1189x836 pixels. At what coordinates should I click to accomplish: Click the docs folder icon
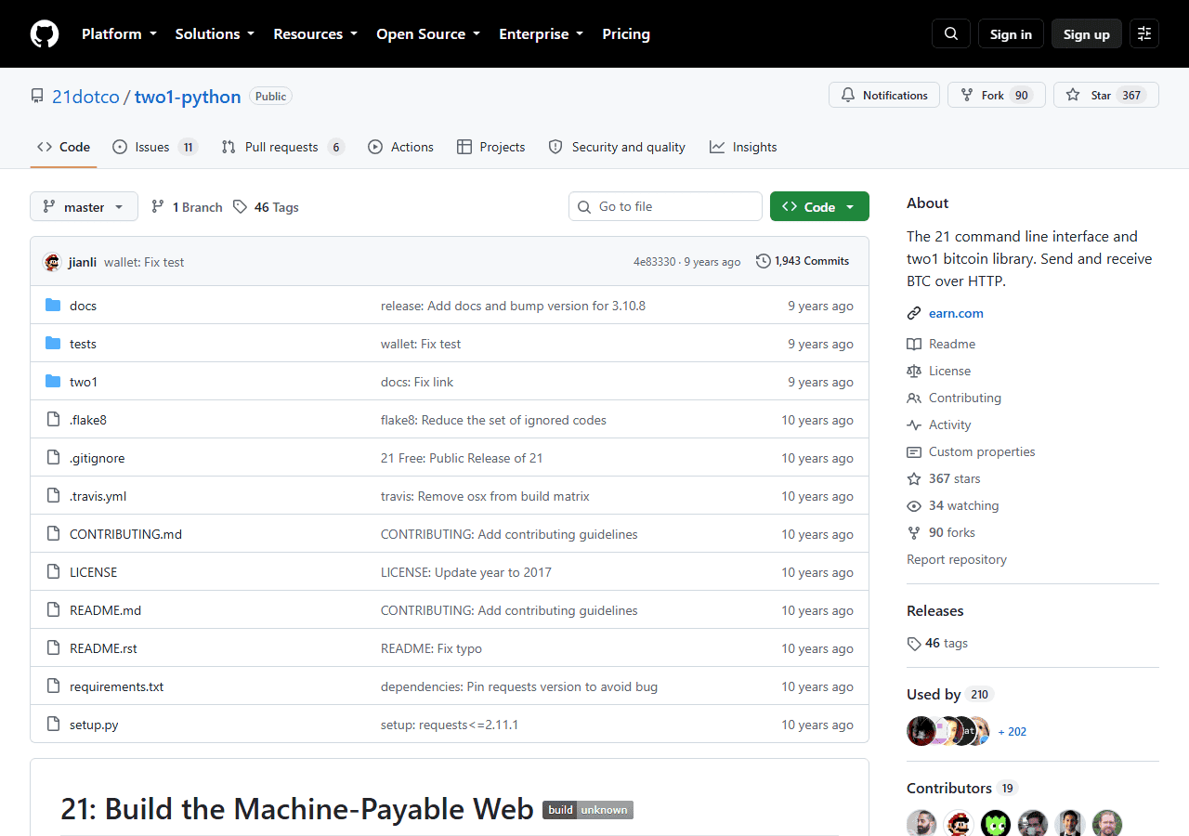coord(53,306)
